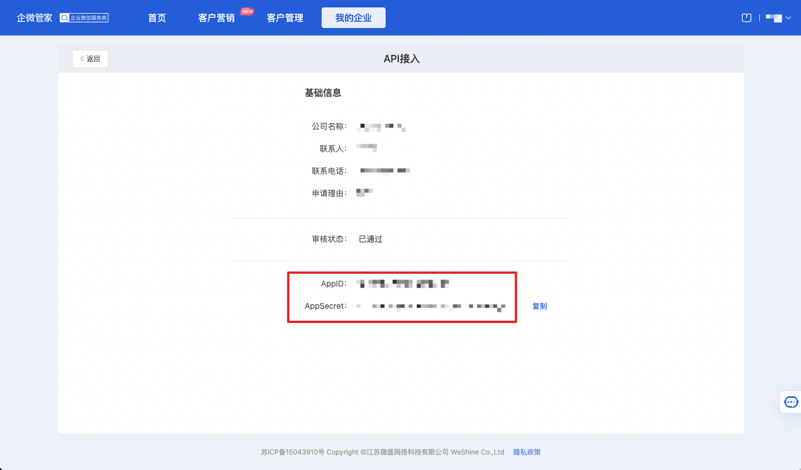Expand the account dropdown chevron

[x=788, y=18]
